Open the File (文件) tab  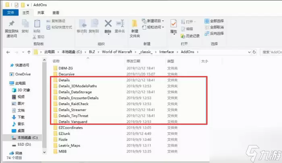point(10,12)
